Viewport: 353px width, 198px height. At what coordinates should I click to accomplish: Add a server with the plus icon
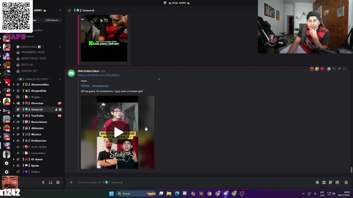coord(7,163)
